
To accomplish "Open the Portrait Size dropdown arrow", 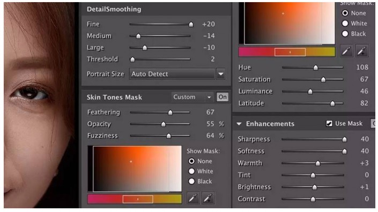I will (221, 74).
